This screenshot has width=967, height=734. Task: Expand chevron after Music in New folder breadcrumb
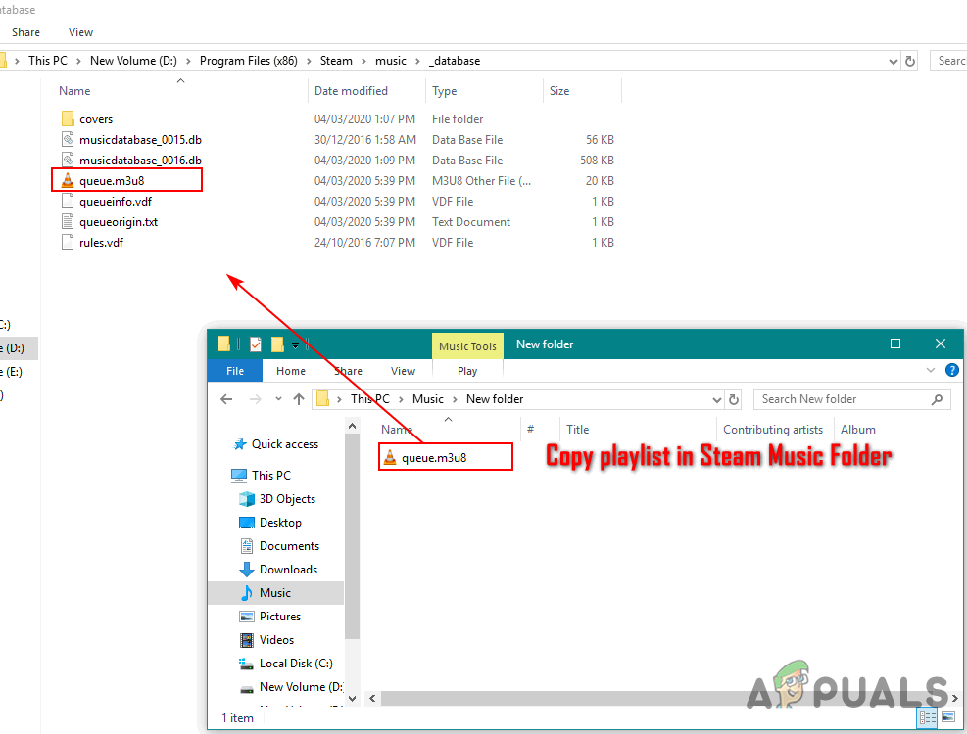pyautogui.click(x=456, y=399)
